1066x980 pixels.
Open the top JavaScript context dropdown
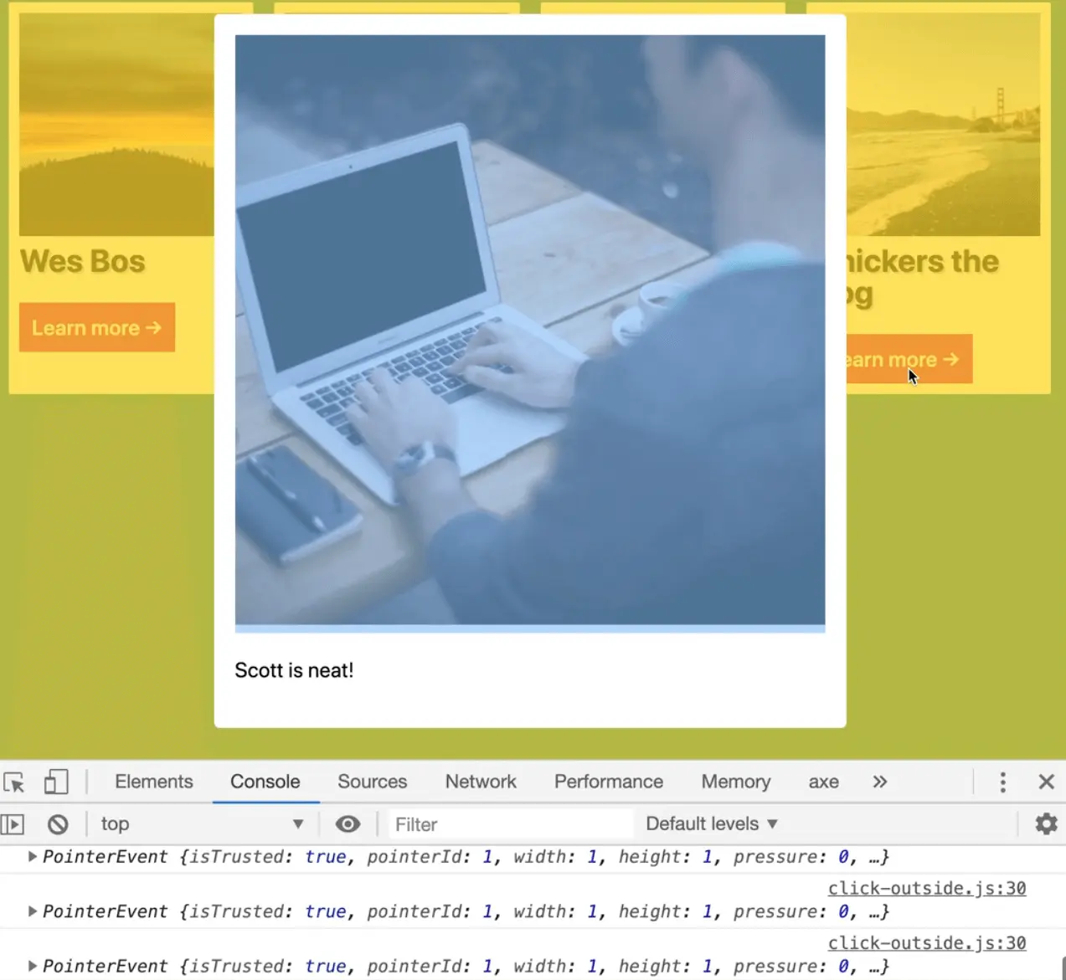tap(201, 824)
